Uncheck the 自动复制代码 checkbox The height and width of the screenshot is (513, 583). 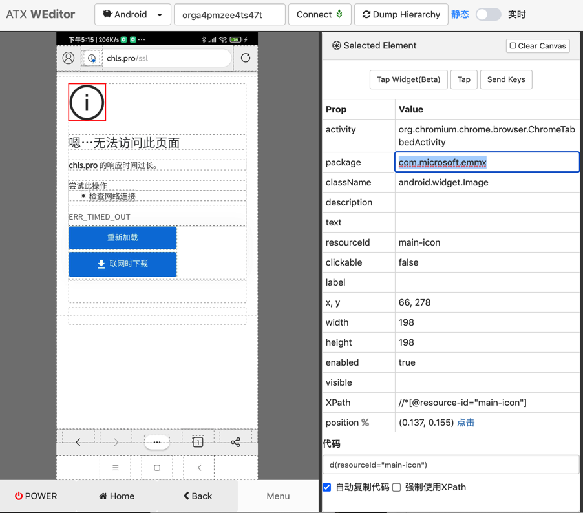pyautogui.click(x=327, y=487)
